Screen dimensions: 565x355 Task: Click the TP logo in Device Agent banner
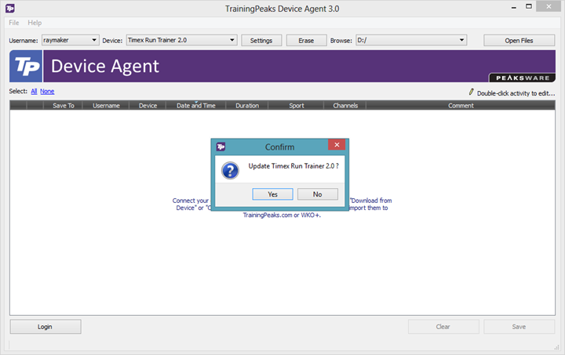coord(26,66)
